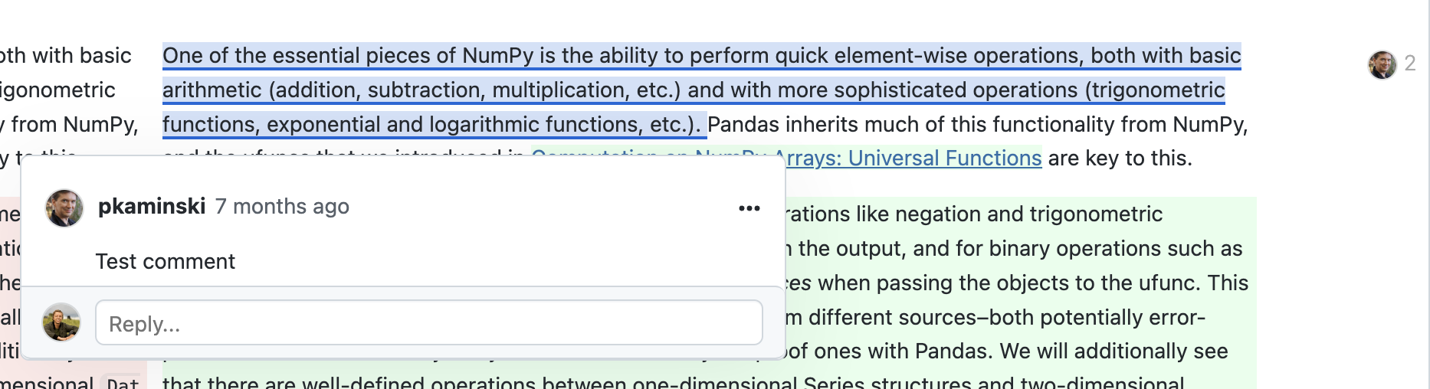The image size is (1430, 389).
Task: Click the user avatar beside the Reply field
Action: (61, 322)
